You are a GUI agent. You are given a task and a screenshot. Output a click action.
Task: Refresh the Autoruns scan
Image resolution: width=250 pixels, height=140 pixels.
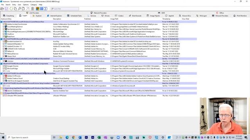[11, 9]
